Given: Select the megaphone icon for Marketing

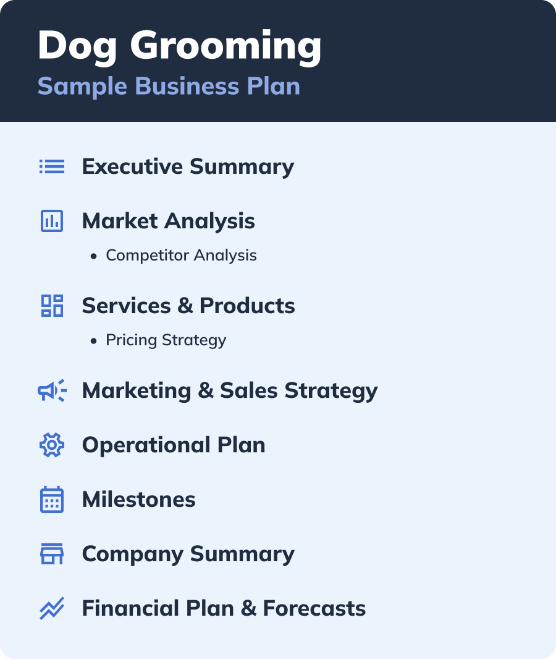Looking at the screenshot, I should click(x=52, y=390).
